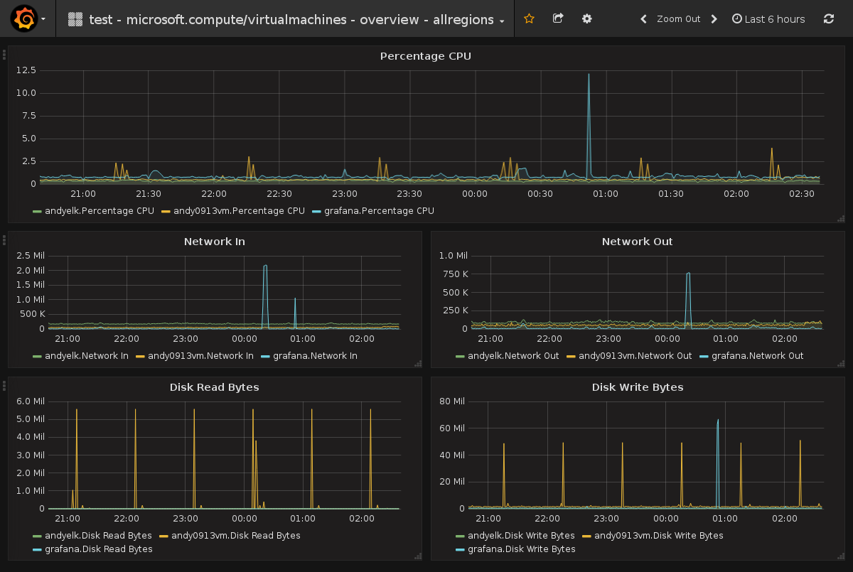Toggle grafana.Percentage CPU legend series
The height and width of the screenshot is (572, 853).
click(379, 211)
